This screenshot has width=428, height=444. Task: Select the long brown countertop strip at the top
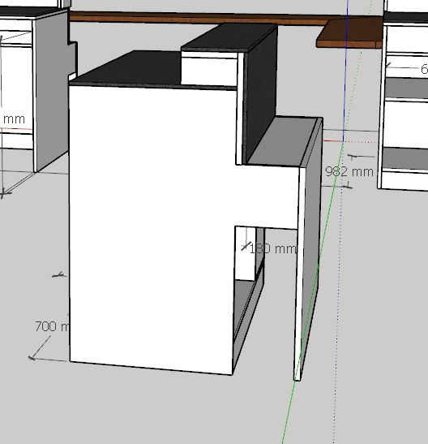(198, 18)
